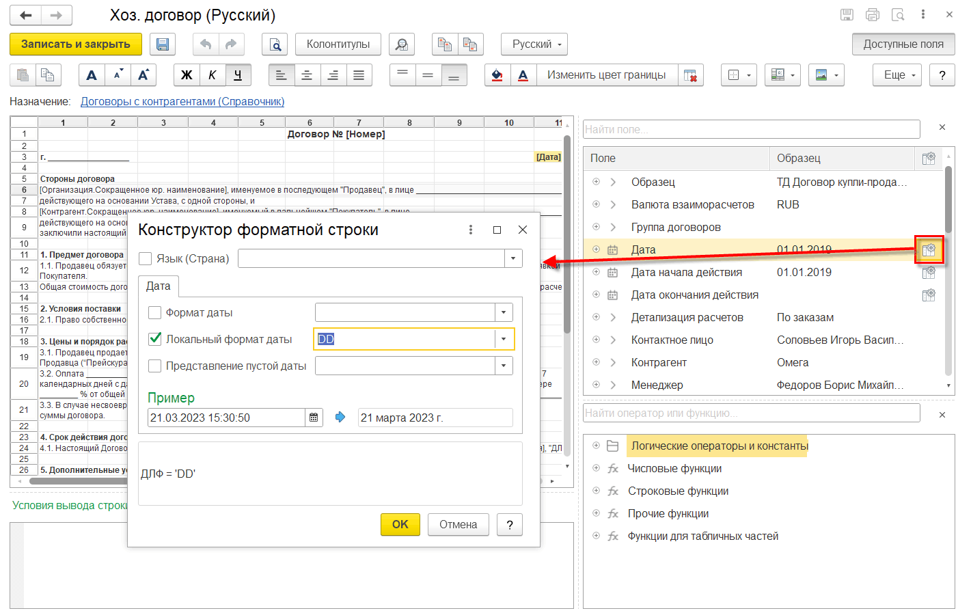The image size is (971, 613).
Task: Open Договоры с контрагентами (Справочник) link
Action: (x=182, y=101)
